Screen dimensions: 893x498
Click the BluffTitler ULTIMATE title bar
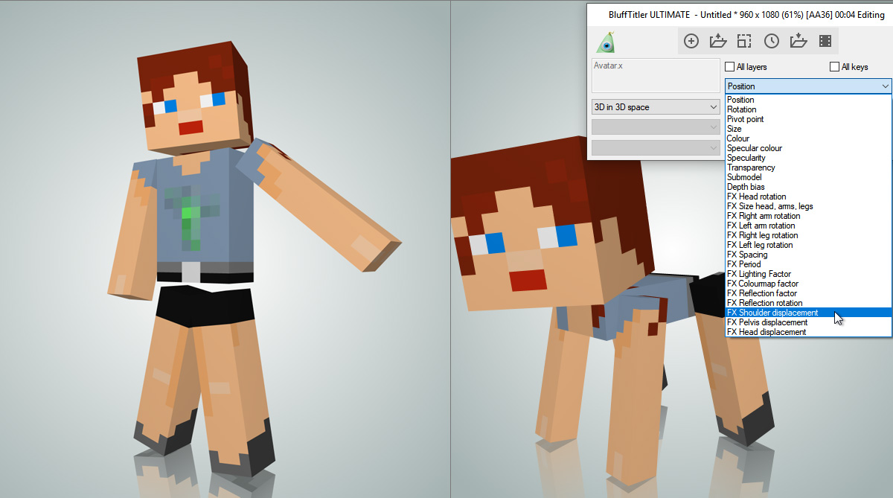(x=740, y=15)
